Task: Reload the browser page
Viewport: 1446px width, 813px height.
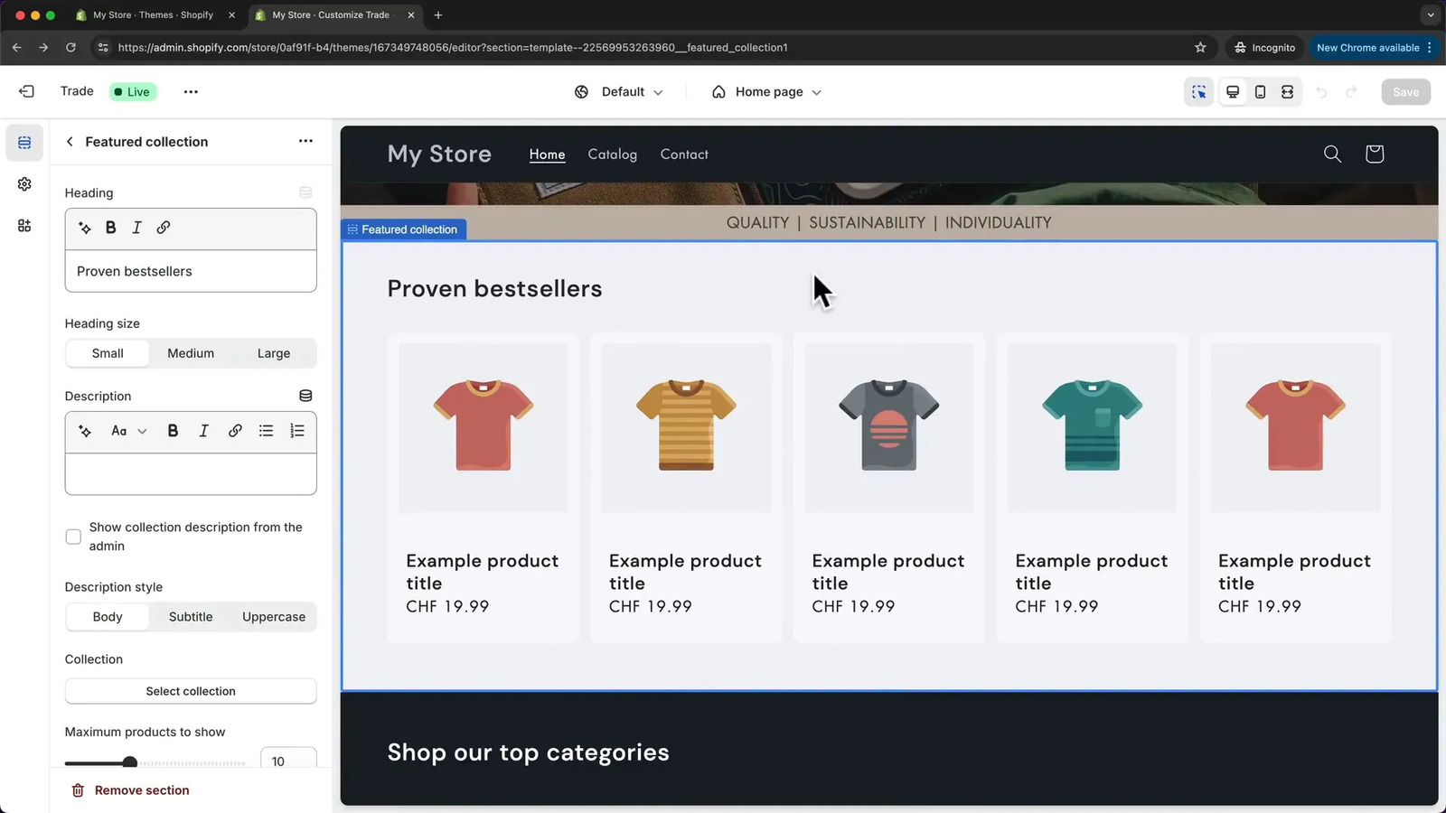Action: [70, 48]
